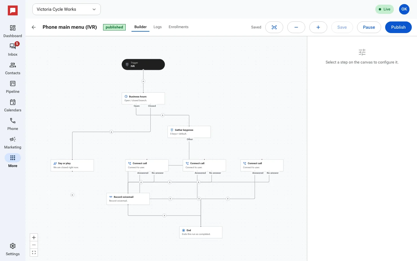Image resolution: width=417 pixels, height=261 pixels.
Task: Open the Dashboard sidebar item
Action: [x=13, y=31]
